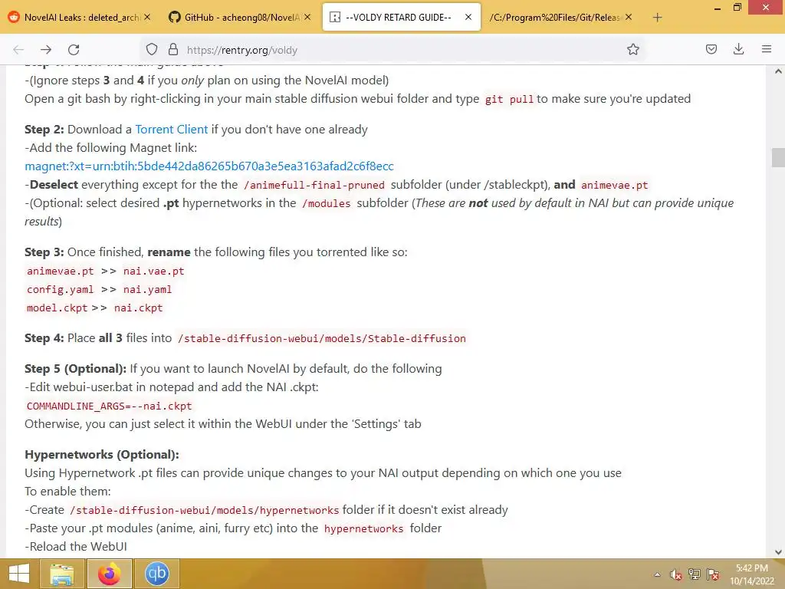Click the '/animefull-final-pruned' code text

(x=314, y=186)
